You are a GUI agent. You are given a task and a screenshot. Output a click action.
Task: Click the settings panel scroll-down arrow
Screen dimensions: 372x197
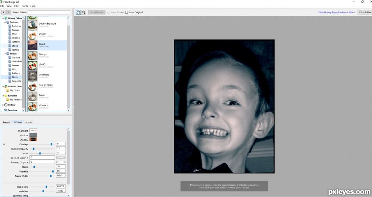68,195
